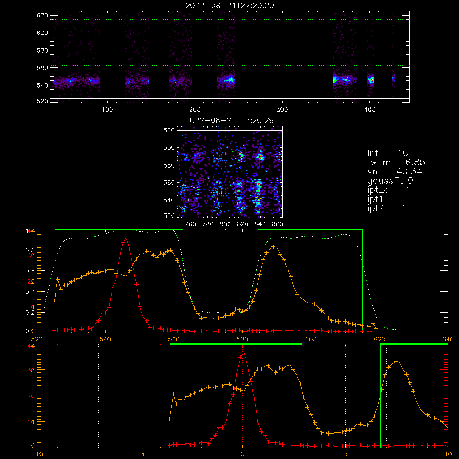
Task: Click the 'sn 40.34' readout
Action: 394,171
